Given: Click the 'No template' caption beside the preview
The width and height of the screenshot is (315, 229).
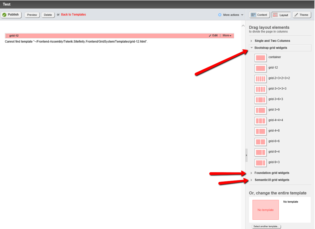Looking at the screenshot, I should pos(291,202).
